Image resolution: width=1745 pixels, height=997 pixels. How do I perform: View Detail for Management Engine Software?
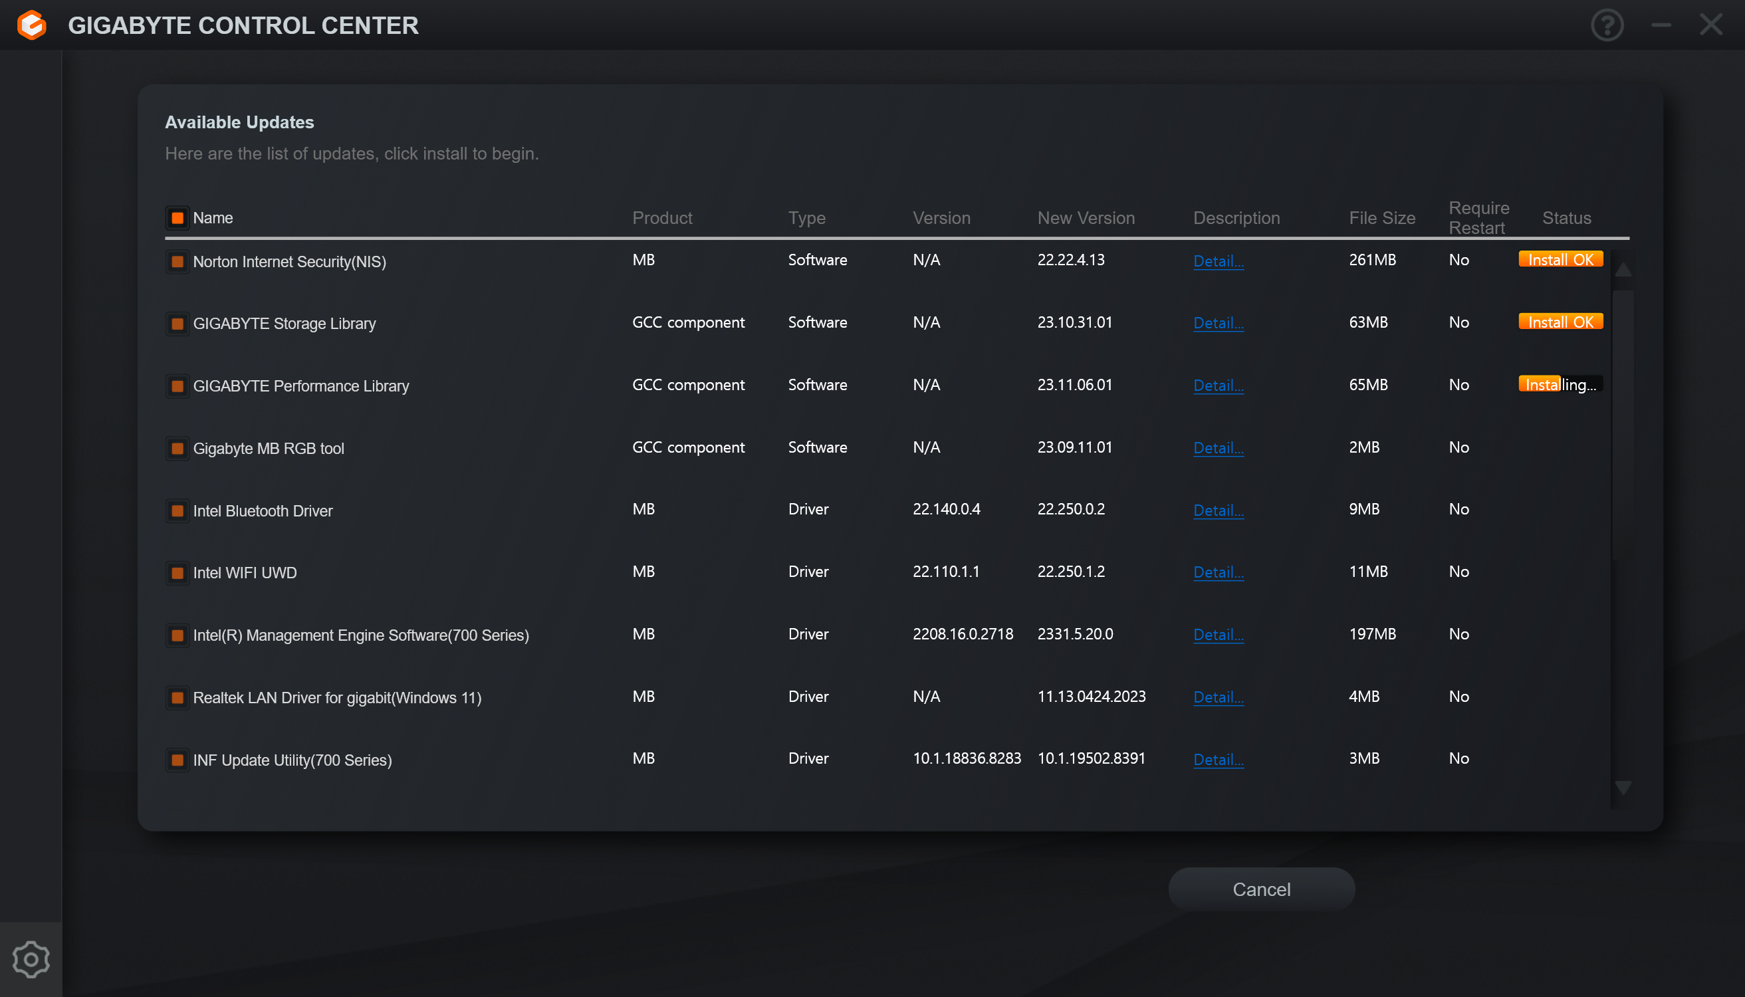coord(1218,635)
